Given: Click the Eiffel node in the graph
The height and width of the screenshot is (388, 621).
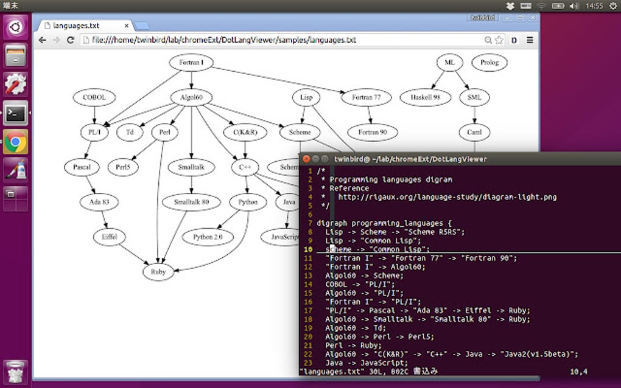Looking at the screenshot, I should 110,237.
